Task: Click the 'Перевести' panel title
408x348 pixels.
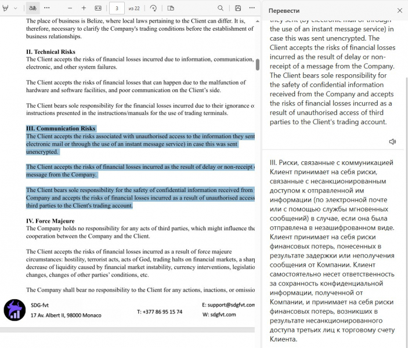Action: (x=284, y=10)
